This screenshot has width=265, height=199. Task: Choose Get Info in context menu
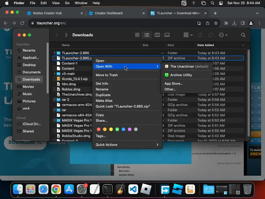[127, 84]
